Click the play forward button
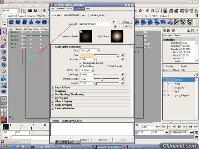Screen dimensions: 199x149 point(180,127)
